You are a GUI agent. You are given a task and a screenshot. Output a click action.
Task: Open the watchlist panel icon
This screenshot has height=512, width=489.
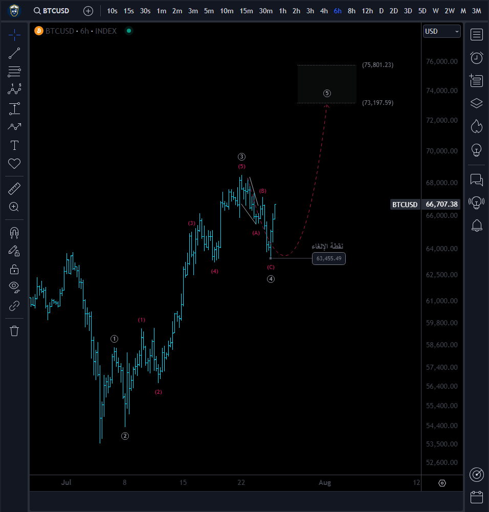pos(477,35)
